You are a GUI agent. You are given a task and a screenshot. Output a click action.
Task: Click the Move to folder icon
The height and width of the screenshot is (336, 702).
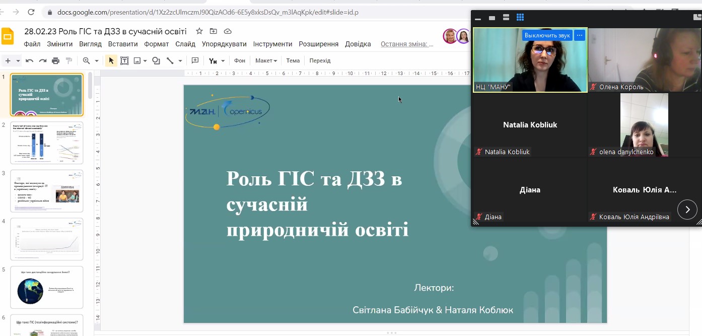pos(214,31)
